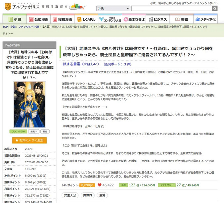Open the 小説 novel navigation tab
Viewport: 224px width, 203px height.
15,20
